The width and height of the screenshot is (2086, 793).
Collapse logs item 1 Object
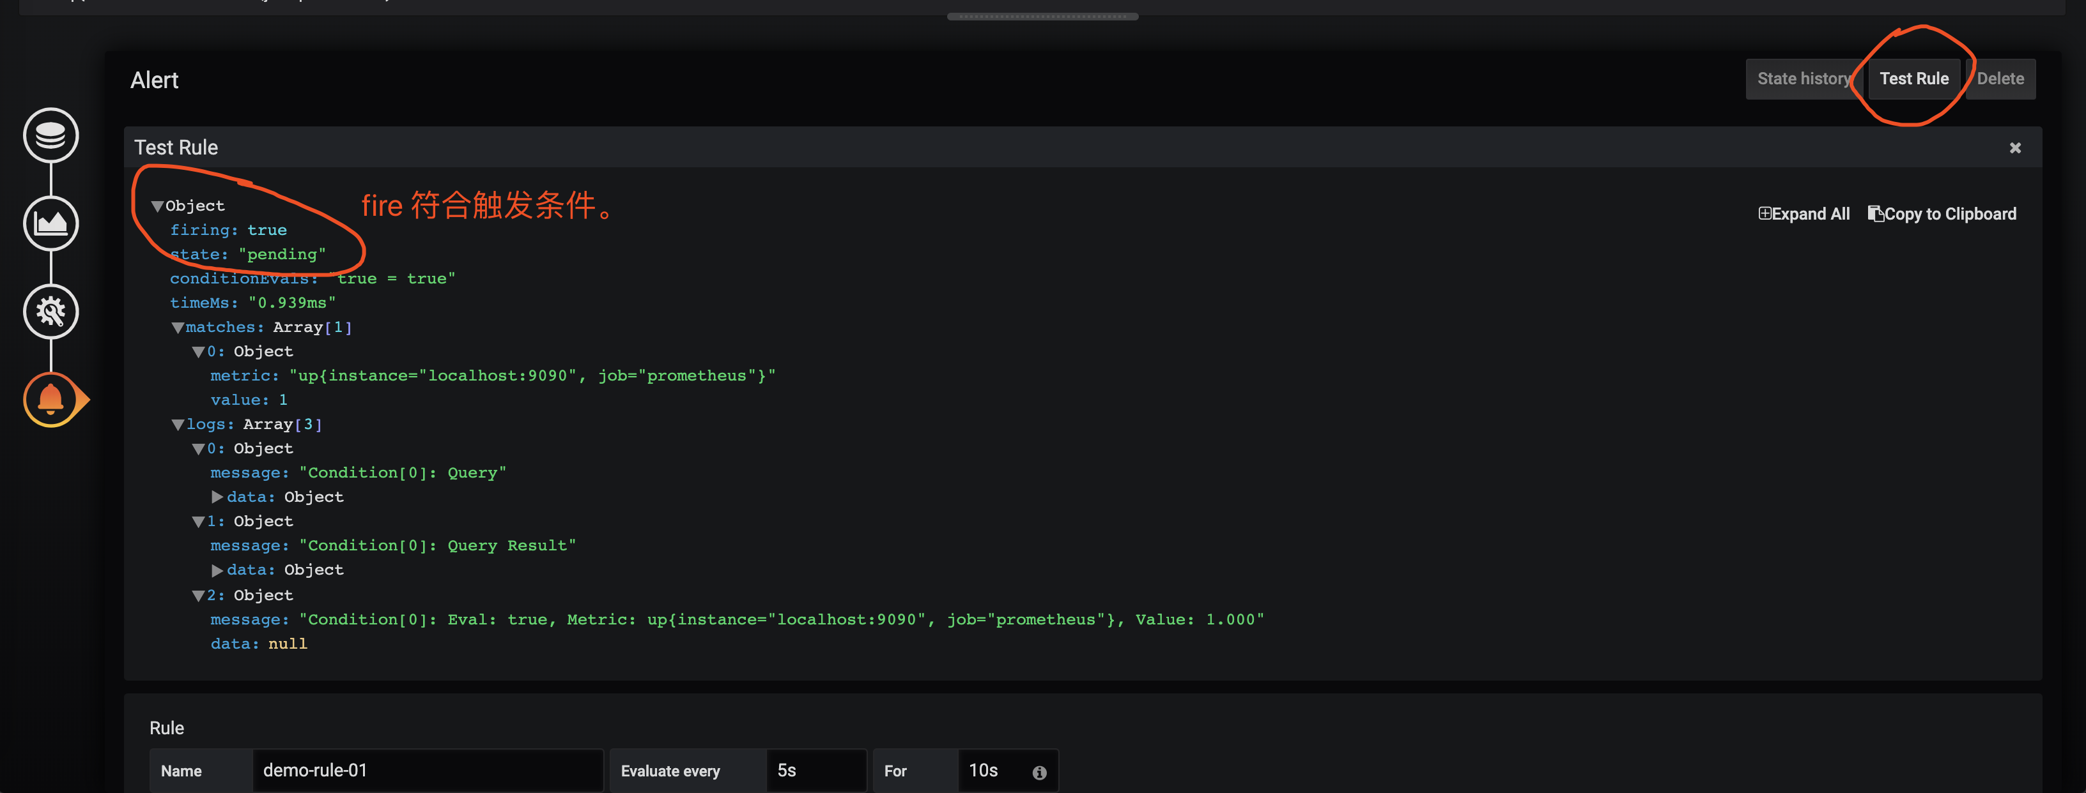tap(198, 523)
